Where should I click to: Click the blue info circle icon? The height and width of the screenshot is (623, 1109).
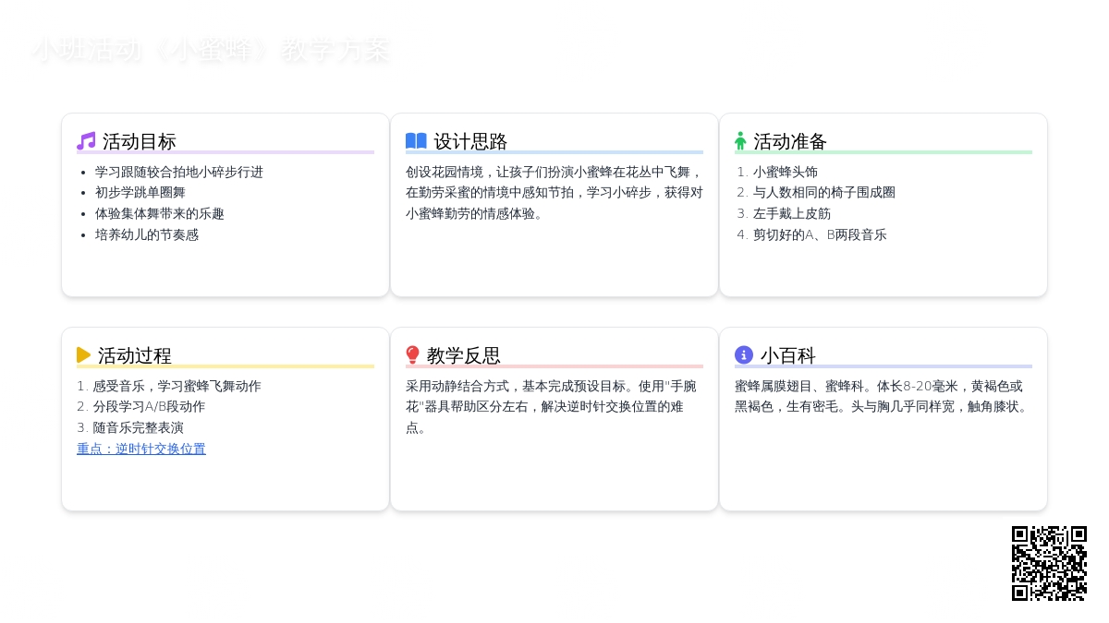pyautogui.click(x=744, y=355)
